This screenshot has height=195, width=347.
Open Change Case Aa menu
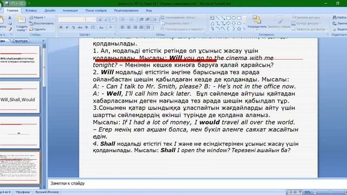[101, 28]
